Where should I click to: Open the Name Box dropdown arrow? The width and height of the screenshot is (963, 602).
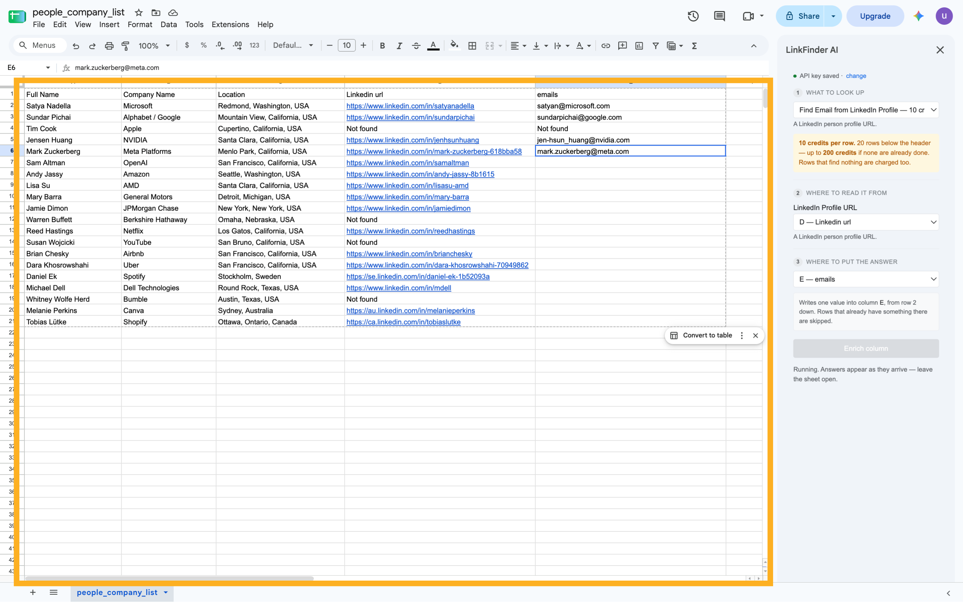pos(48,68)
